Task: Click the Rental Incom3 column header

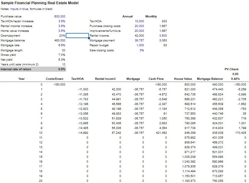Action: click(x=105, y=79)
